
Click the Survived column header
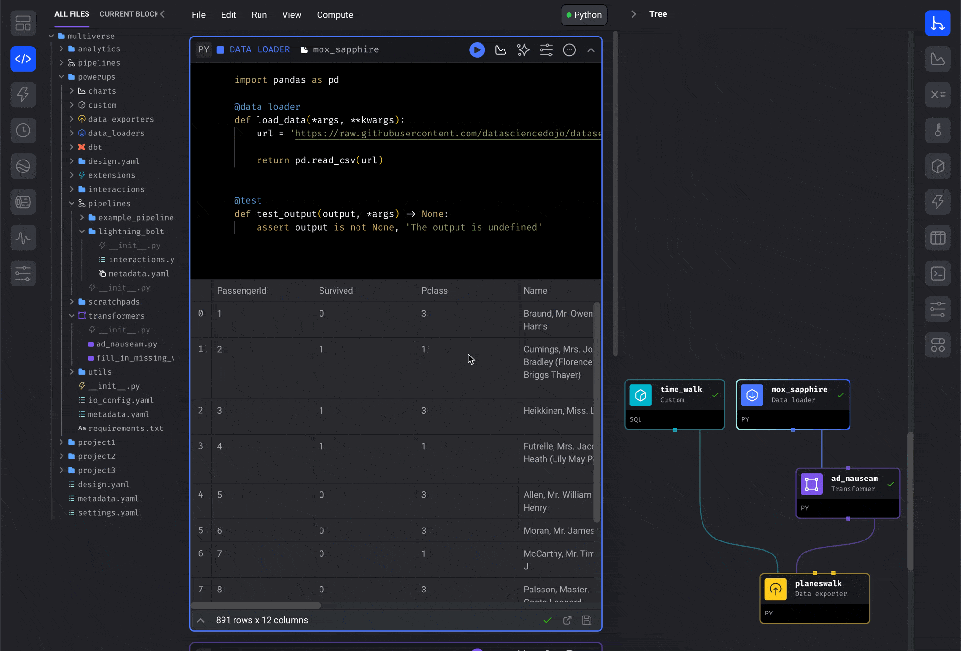point(336,291)
